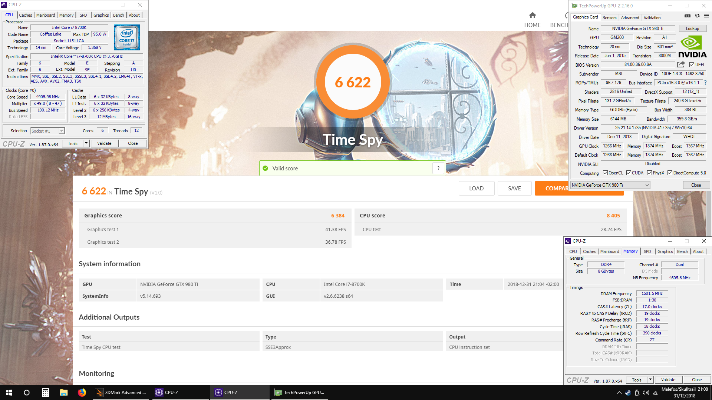The height and width of the screenshot is (400, 712).
Task: Take a GPU-Z screenshot with the camera icon
Action: pos(687,16)
